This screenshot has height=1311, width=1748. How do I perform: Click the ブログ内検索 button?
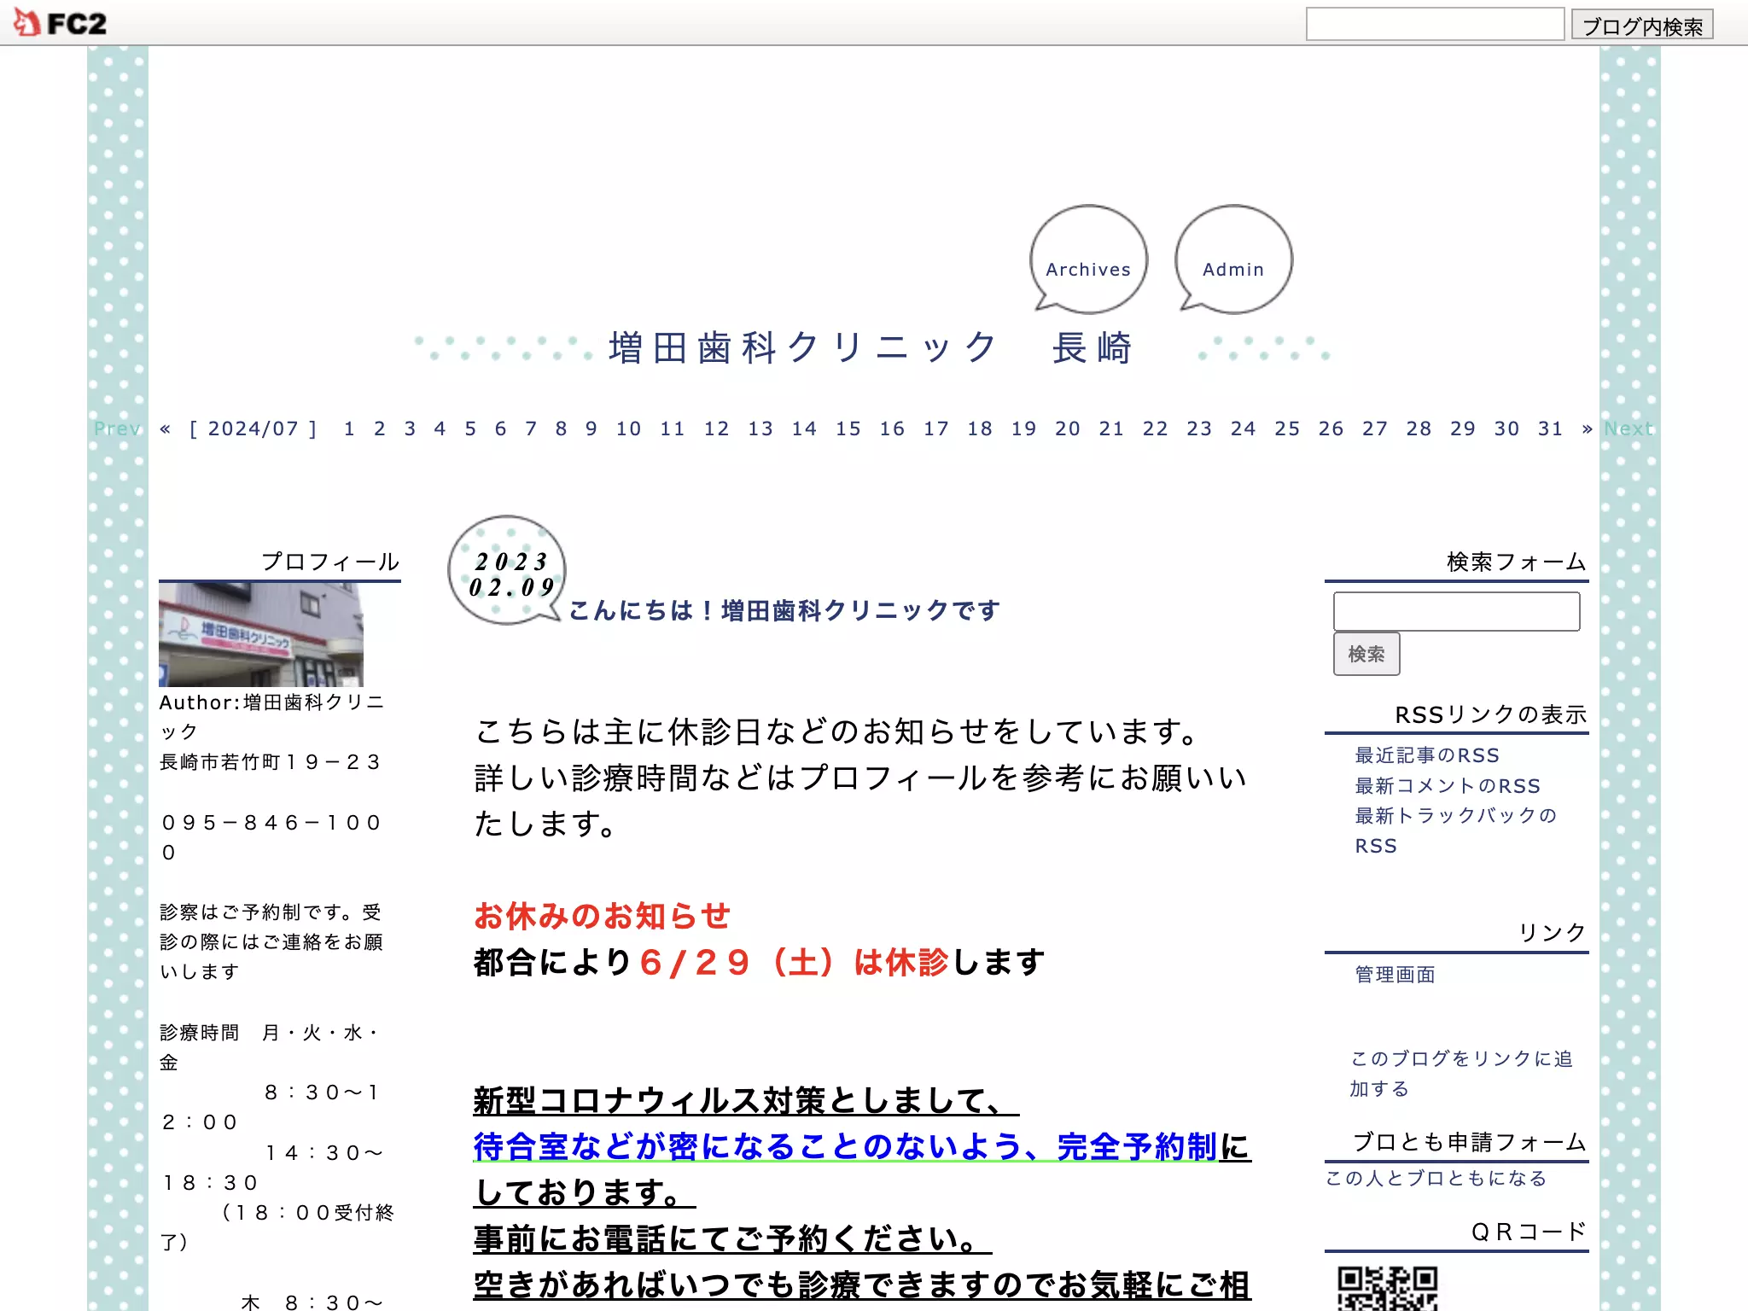1642,25
